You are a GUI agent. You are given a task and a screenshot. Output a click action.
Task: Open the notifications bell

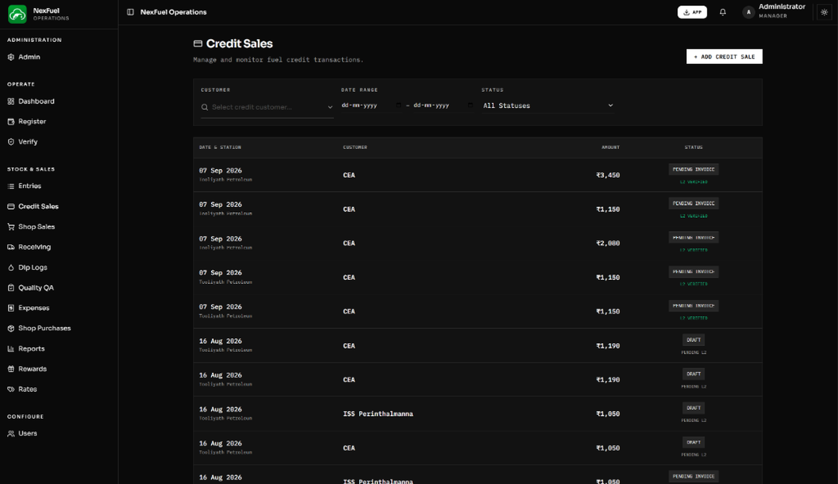[723, 12]
